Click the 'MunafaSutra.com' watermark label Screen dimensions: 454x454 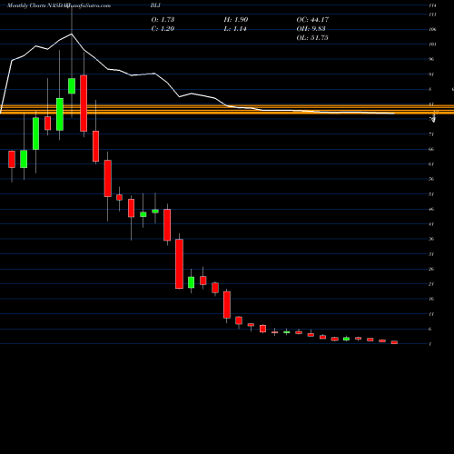[87, 5]
